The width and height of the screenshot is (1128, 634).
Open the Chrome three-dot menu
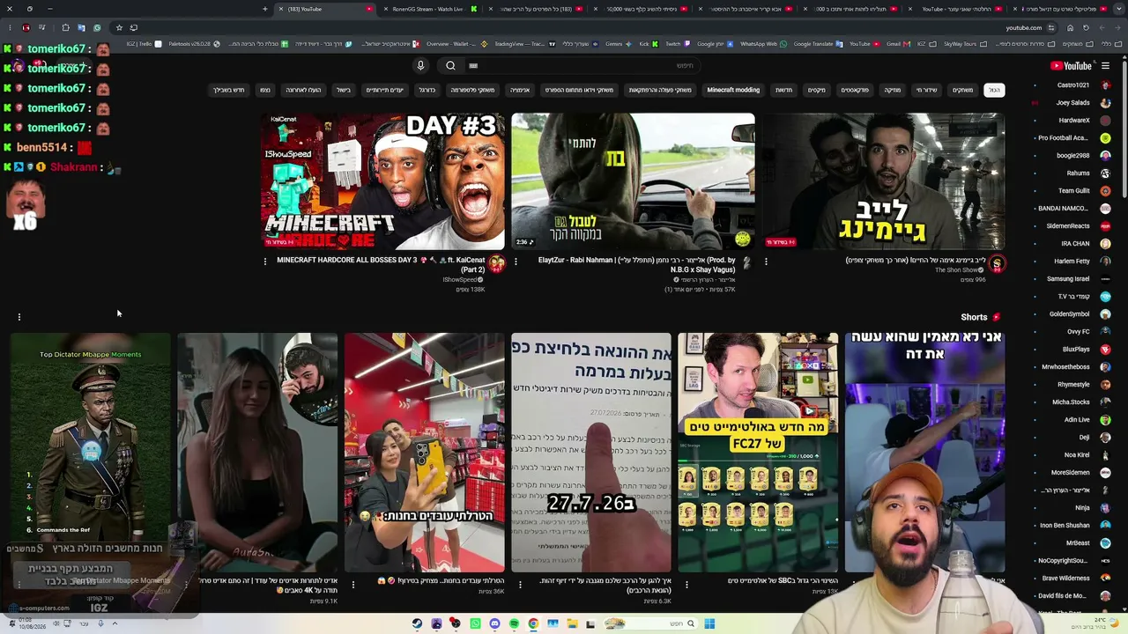coord(10,27)
